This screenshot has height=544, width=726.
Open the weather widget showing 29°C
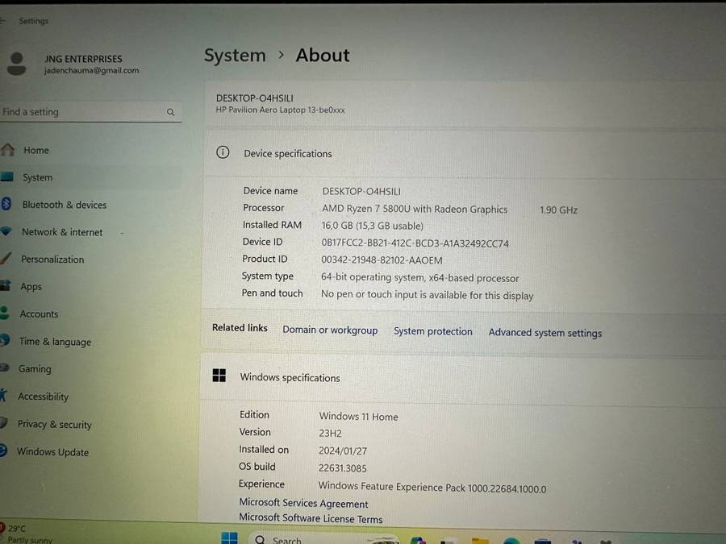click(x=16, y=533)
